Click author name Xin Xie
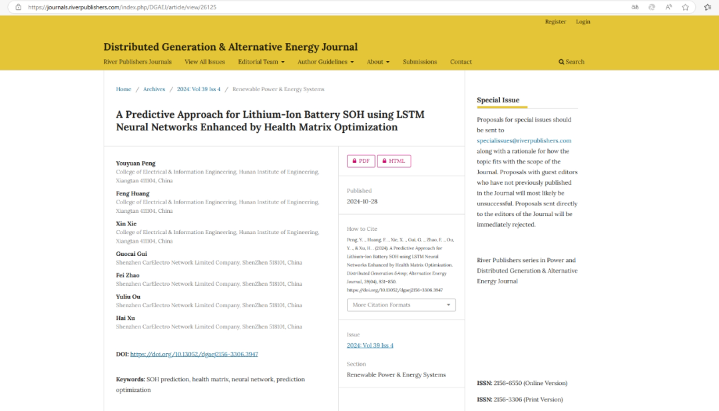This screenshot has width=719, height=411. [x=126, y=224]
